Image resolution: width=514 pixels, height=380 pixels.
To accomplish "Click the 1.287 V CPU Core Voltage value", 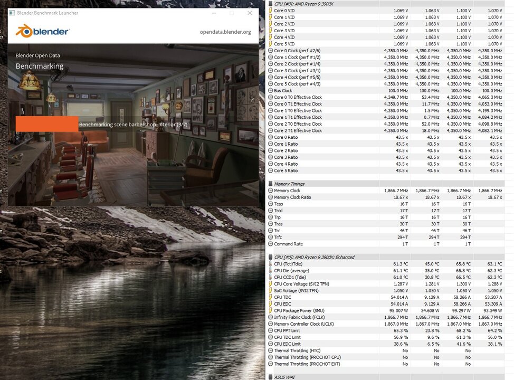I will (x=401, y=283).
